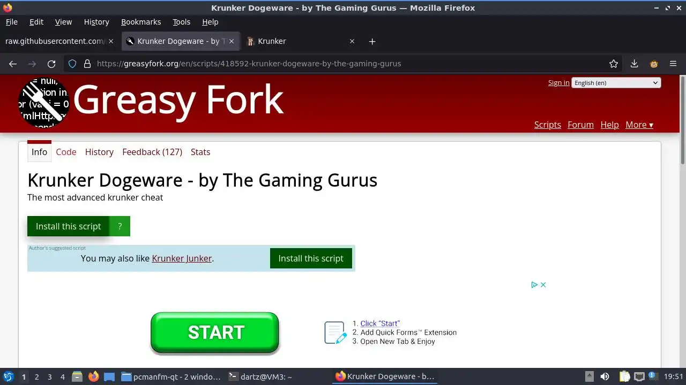The width and height of the screenshot is (686, 385).
Task: Click the network tray icon
Action: (x=639, y=376)
